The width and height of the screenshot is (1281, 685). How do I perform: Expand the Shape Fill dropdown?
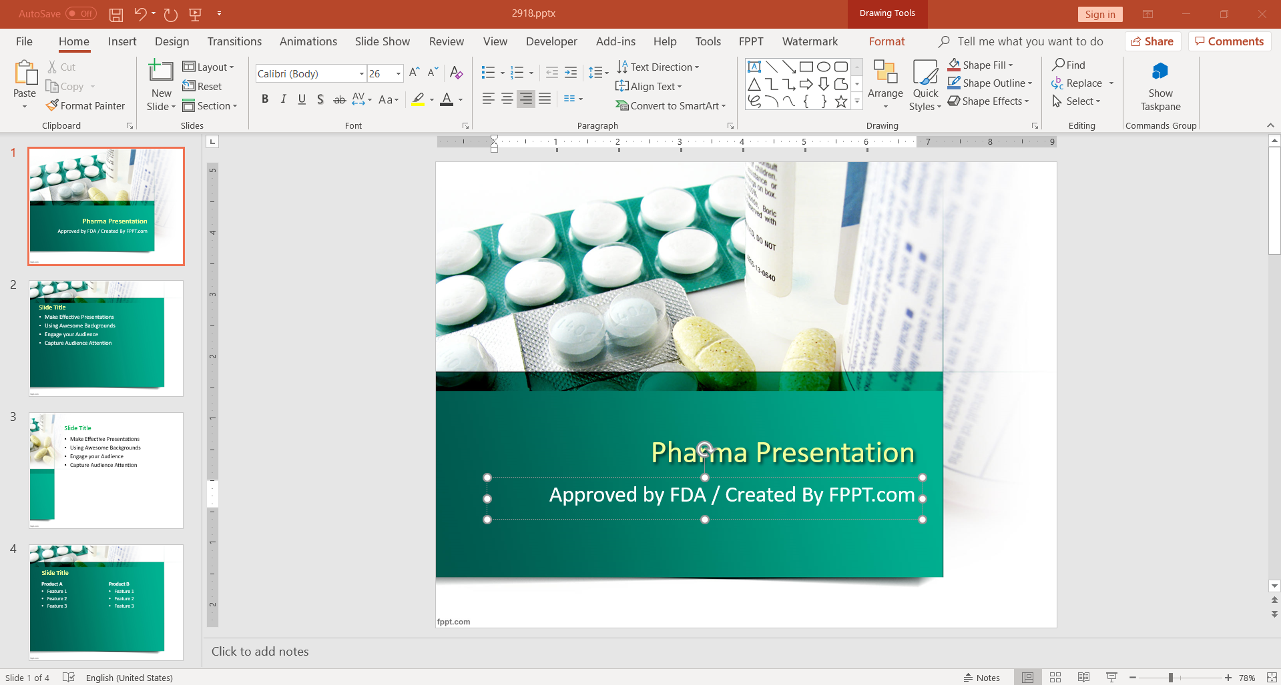pos(1011,65)
